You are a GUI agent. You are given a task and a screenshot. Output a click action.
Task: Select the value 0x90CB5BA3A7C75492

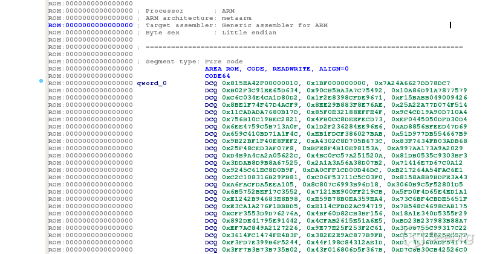click(x=345, y=90)
